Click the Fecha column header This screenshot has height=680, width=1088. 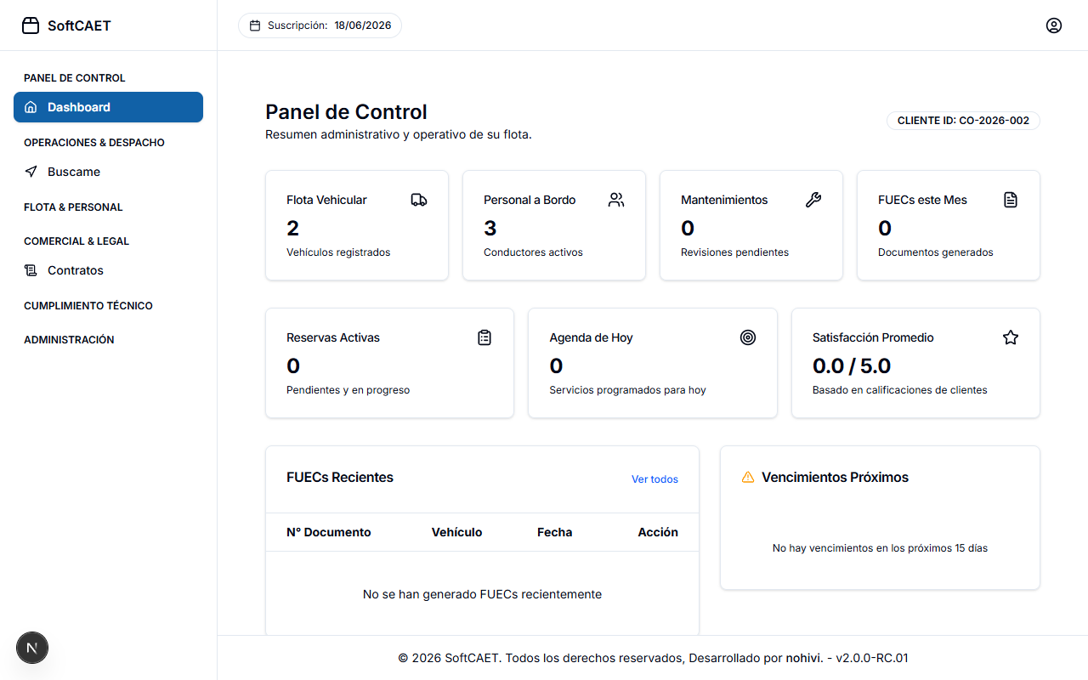(555, 532)
